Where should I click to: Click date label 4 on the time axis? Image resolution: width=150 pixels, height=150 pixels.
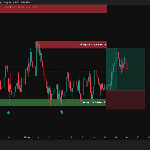pos(38,137)
